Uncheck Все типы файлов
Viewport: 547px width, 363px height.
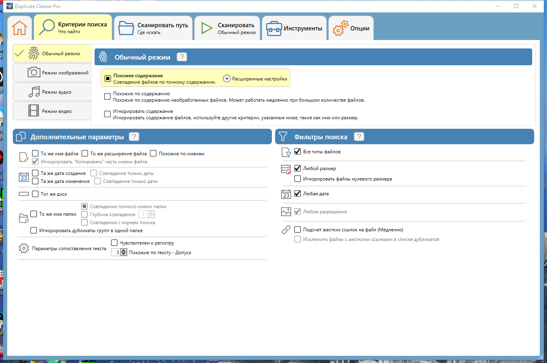pyautogui.click(x=298, y=152)
